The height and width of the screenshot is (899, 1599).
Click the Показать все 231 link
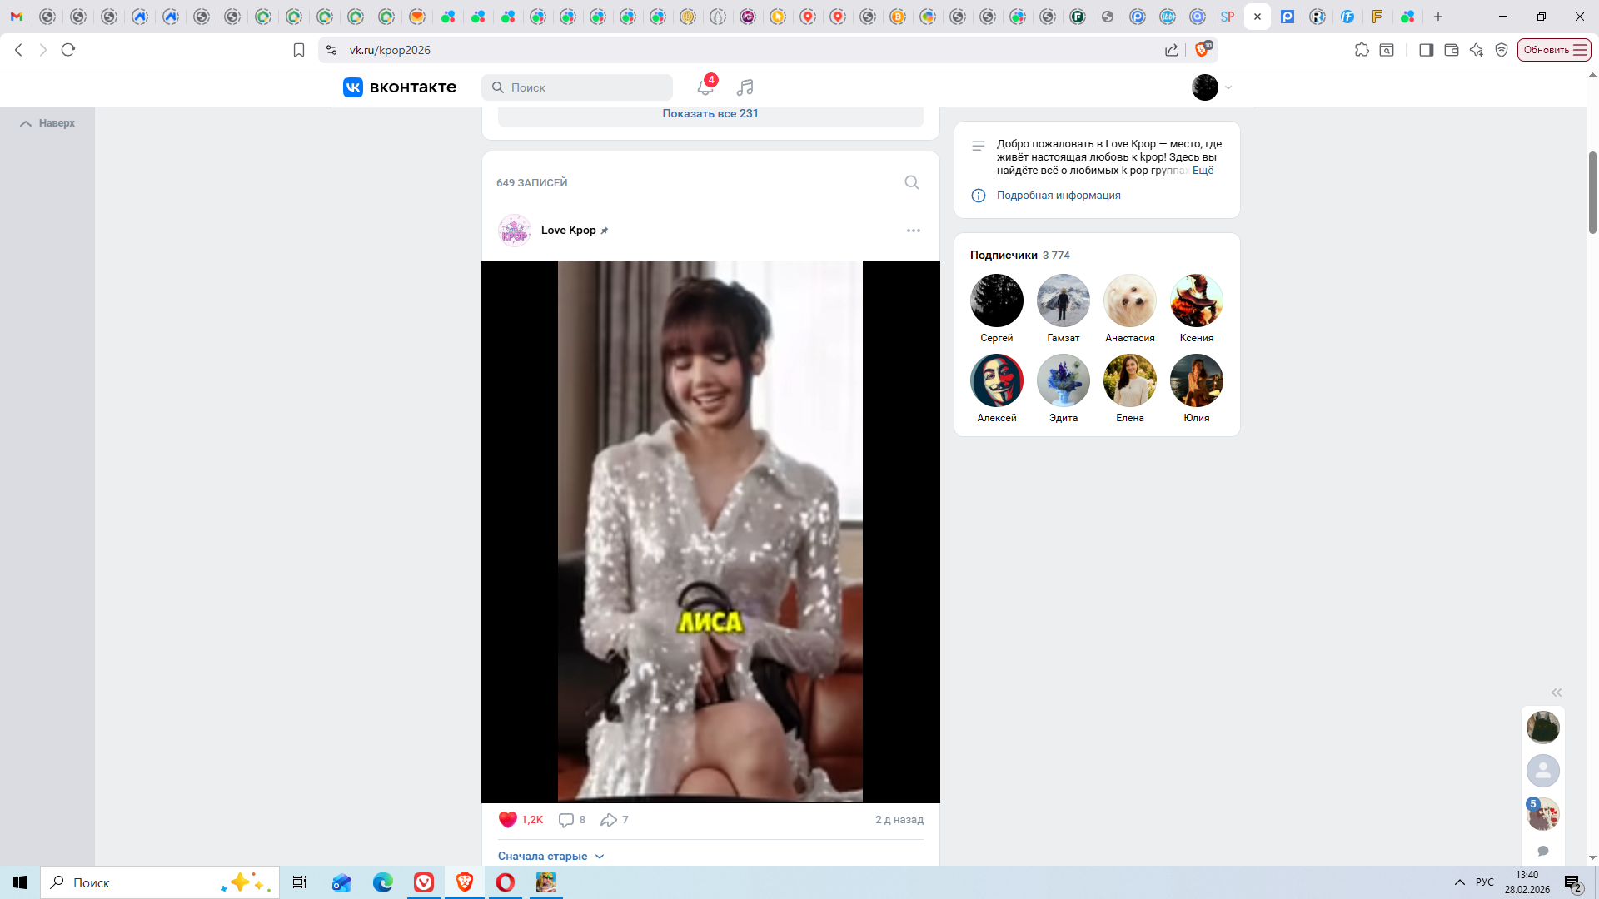pos(710,114)
